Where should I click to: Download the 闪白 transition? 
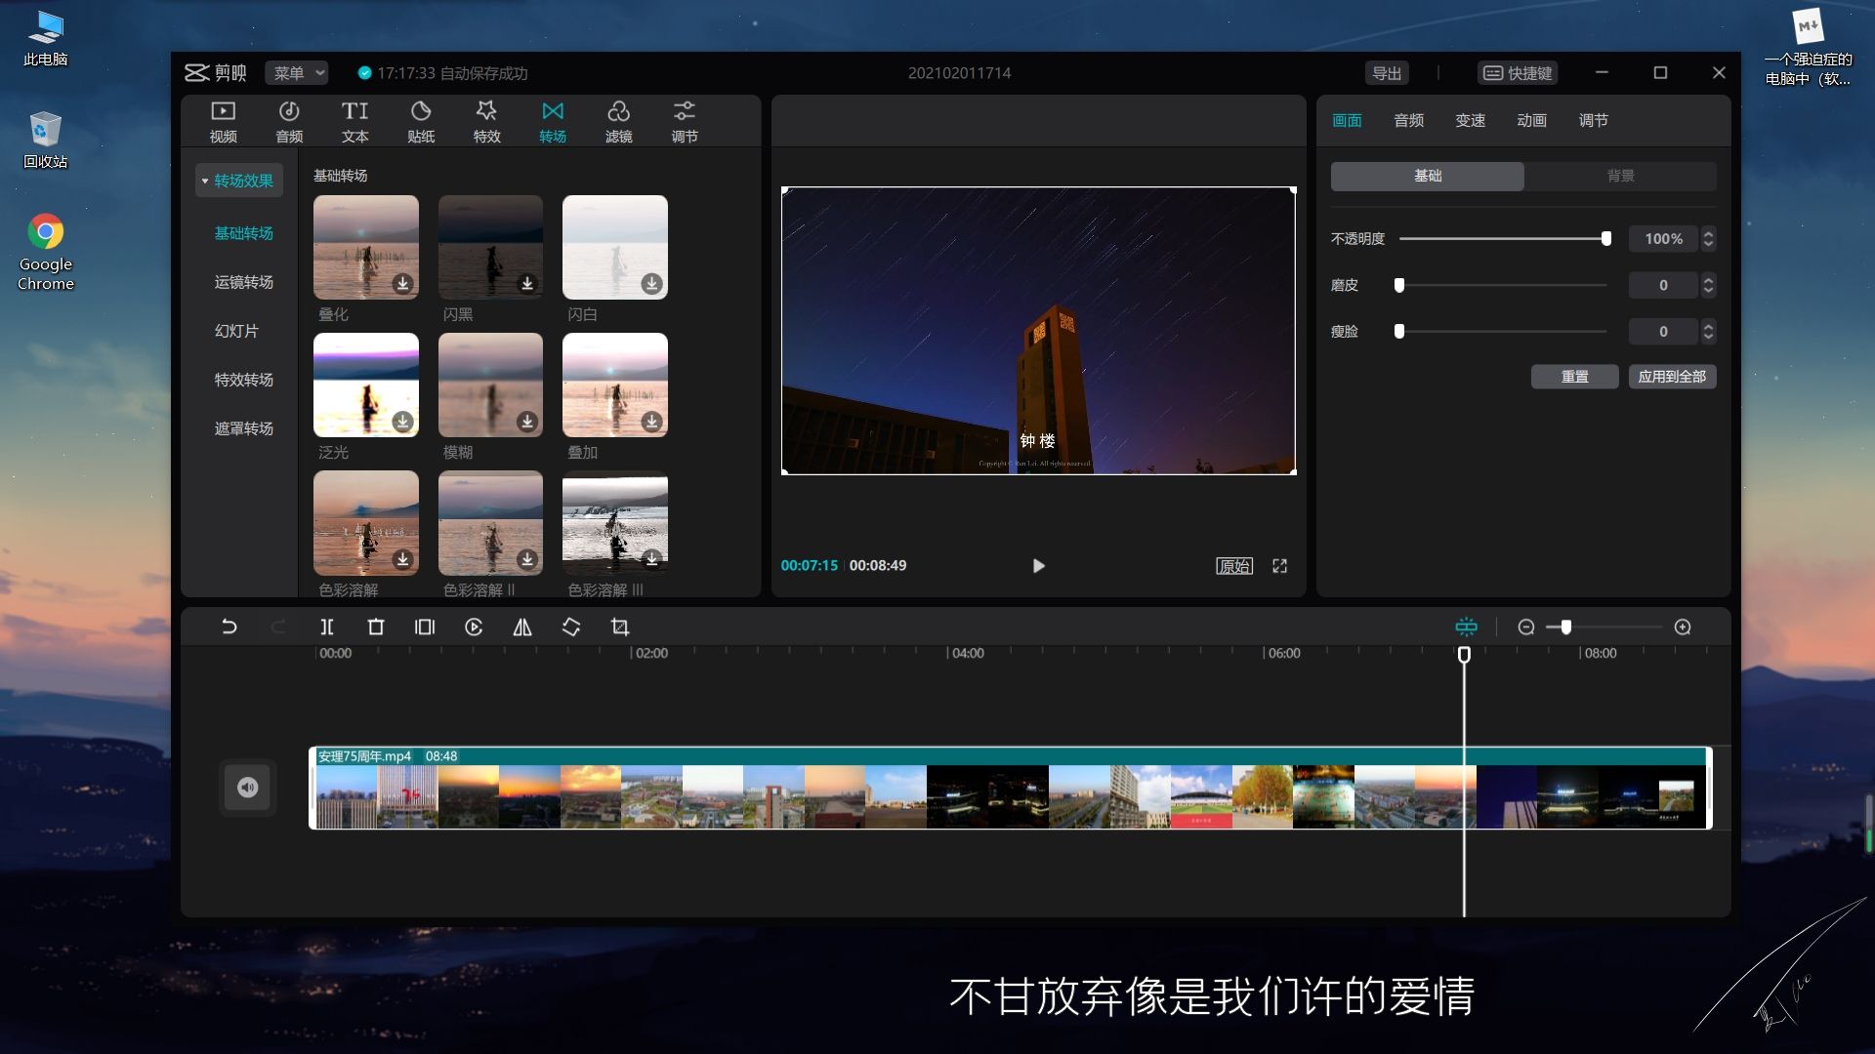[x=651, y=283]
